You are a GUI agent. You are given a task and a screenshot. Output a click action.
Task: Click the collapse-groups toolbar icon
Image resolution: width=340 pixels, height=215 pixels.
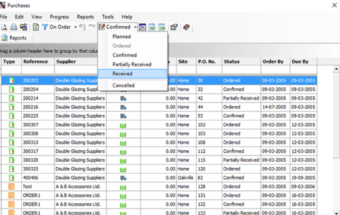(x=92, y=26)
